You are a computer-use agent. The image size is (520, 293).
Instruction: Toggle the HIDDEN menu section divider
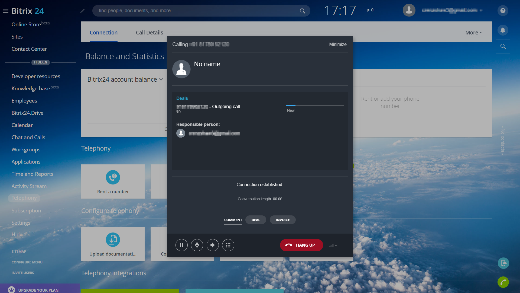pos(41,62)
